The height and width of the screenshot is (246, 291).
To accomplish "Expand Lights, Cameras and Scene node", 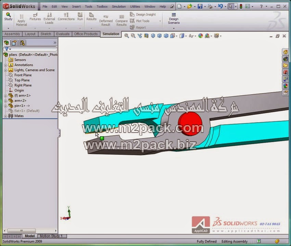I will click(5, 70).
